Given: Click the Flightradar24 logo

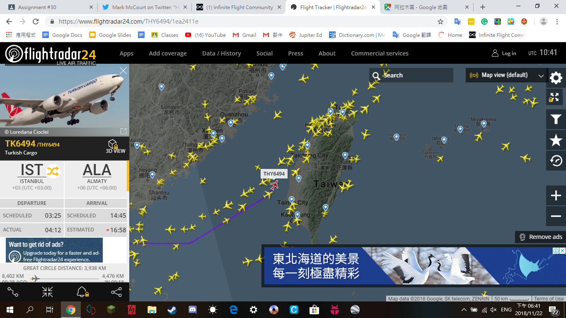Looking at the screenshot, I should [x=51, y=55].
